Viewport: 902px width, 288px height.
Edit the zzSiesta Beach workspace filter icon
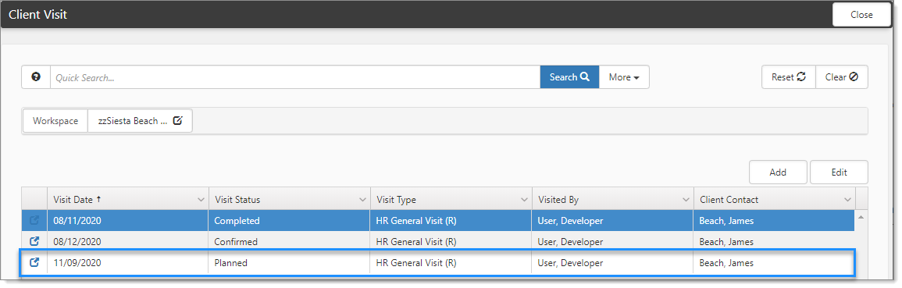coord(178,121)
